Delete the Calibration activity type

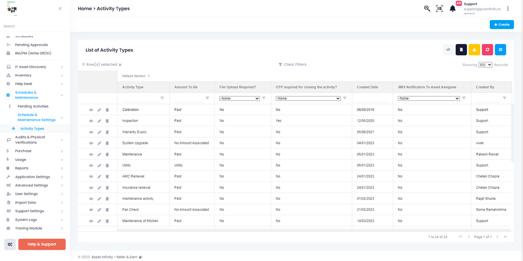[107, 110]
